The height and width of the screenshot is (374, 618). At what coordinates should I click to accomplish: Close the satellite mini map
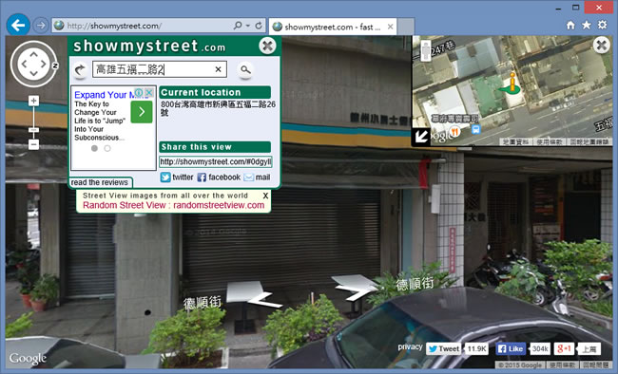pos(602,45)
